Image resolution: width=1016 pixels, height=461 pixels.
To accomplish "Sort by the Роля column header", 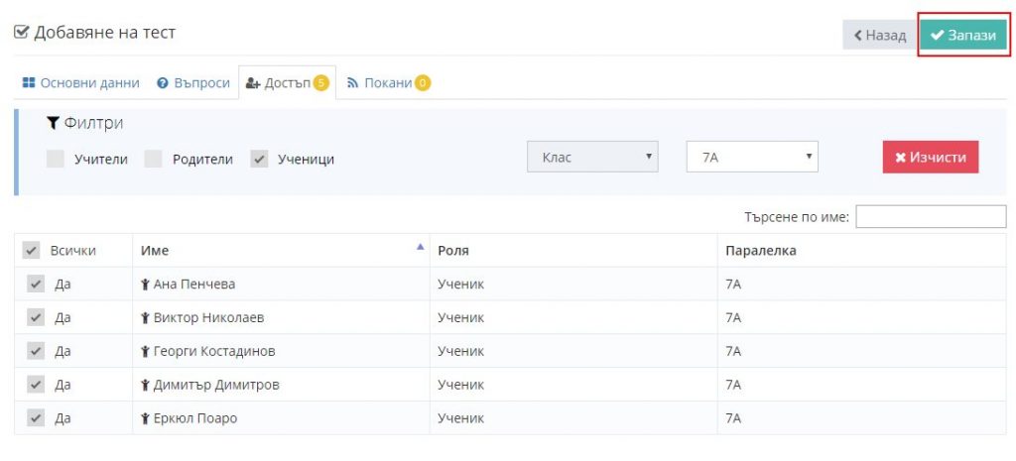I will [x=573, y=251].
